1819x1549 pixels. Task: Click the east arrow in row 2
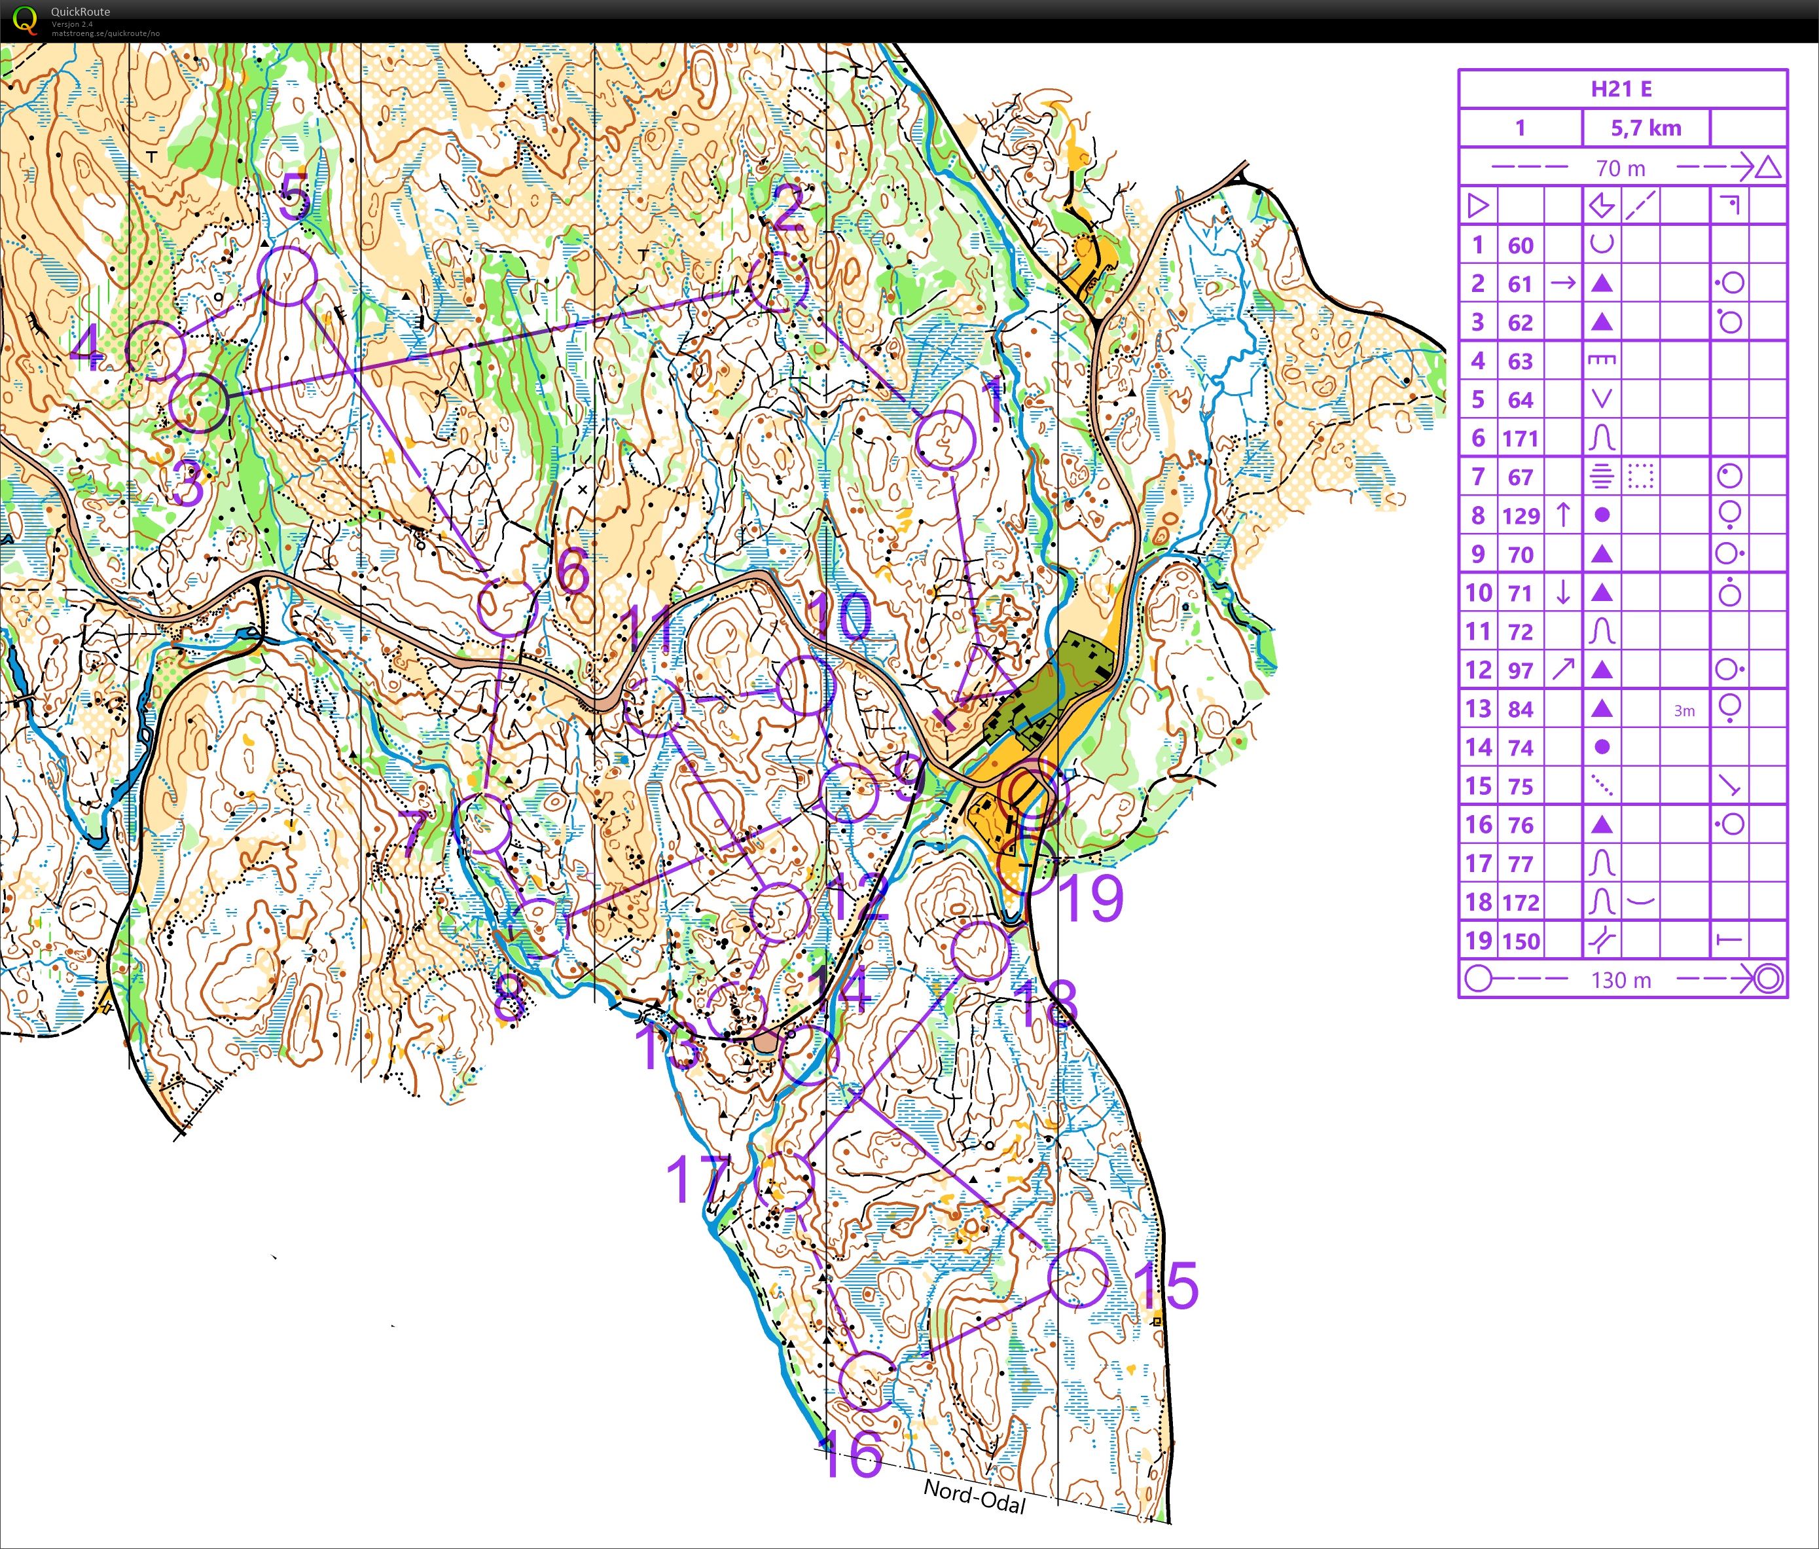pyautogui.click(x=1562, y=283)
